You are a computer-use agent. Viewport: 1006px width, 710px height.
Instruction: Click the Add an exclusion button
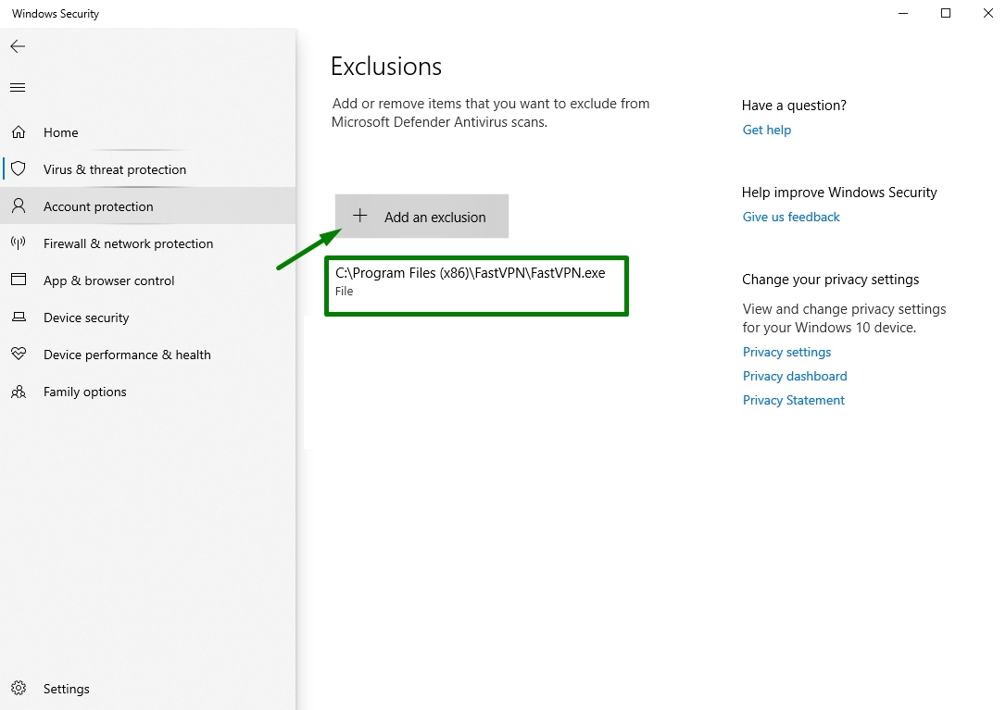tap(421, 216)
